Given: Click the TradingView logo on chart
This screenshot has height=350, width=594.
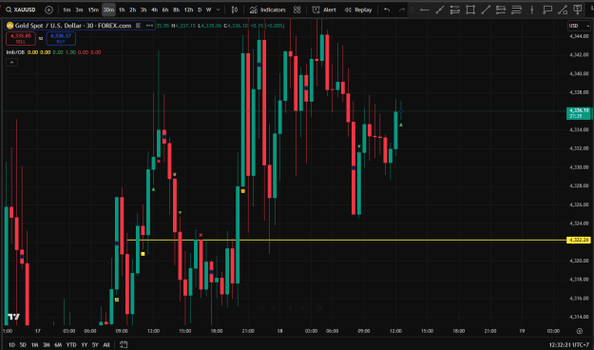Looking at the screenshot, I should (13, 317).
